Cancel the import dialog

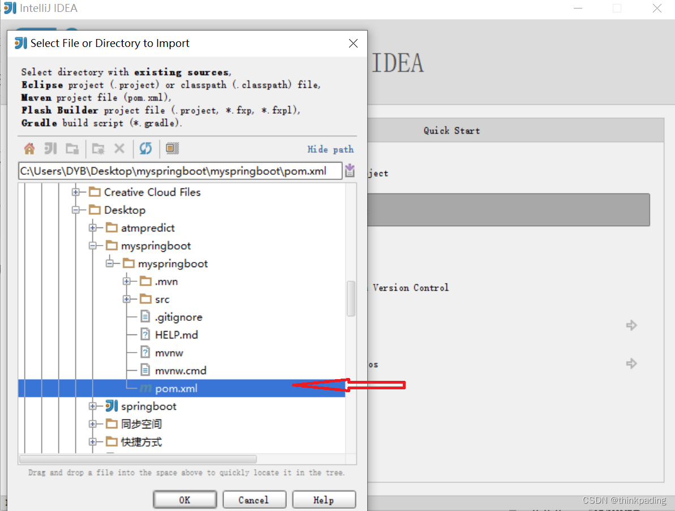click(254, 500)
